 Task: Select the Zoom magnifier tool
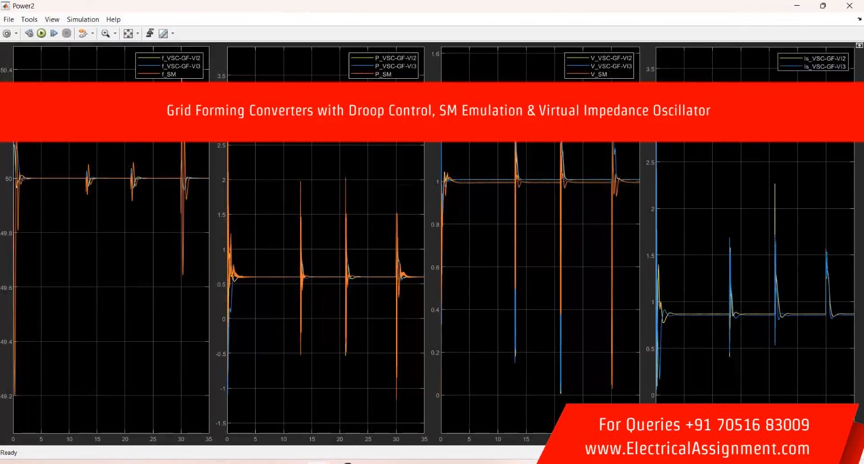pos(105,34)
